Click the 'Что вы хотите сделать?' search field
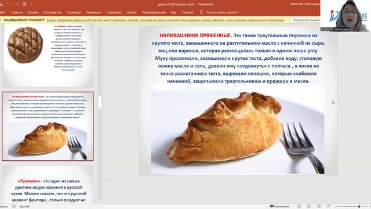Image resolution: width=371 pixels, height=209 pixels. click(x=222, y=12)
